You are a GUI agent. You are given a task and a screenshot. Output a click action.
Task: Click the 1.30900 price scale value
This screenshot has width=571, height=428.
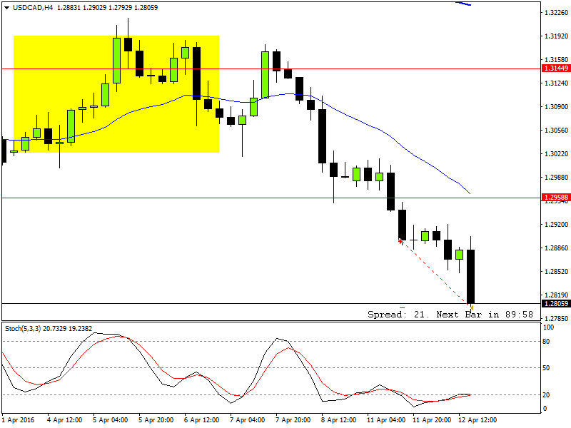coord(556,106)
